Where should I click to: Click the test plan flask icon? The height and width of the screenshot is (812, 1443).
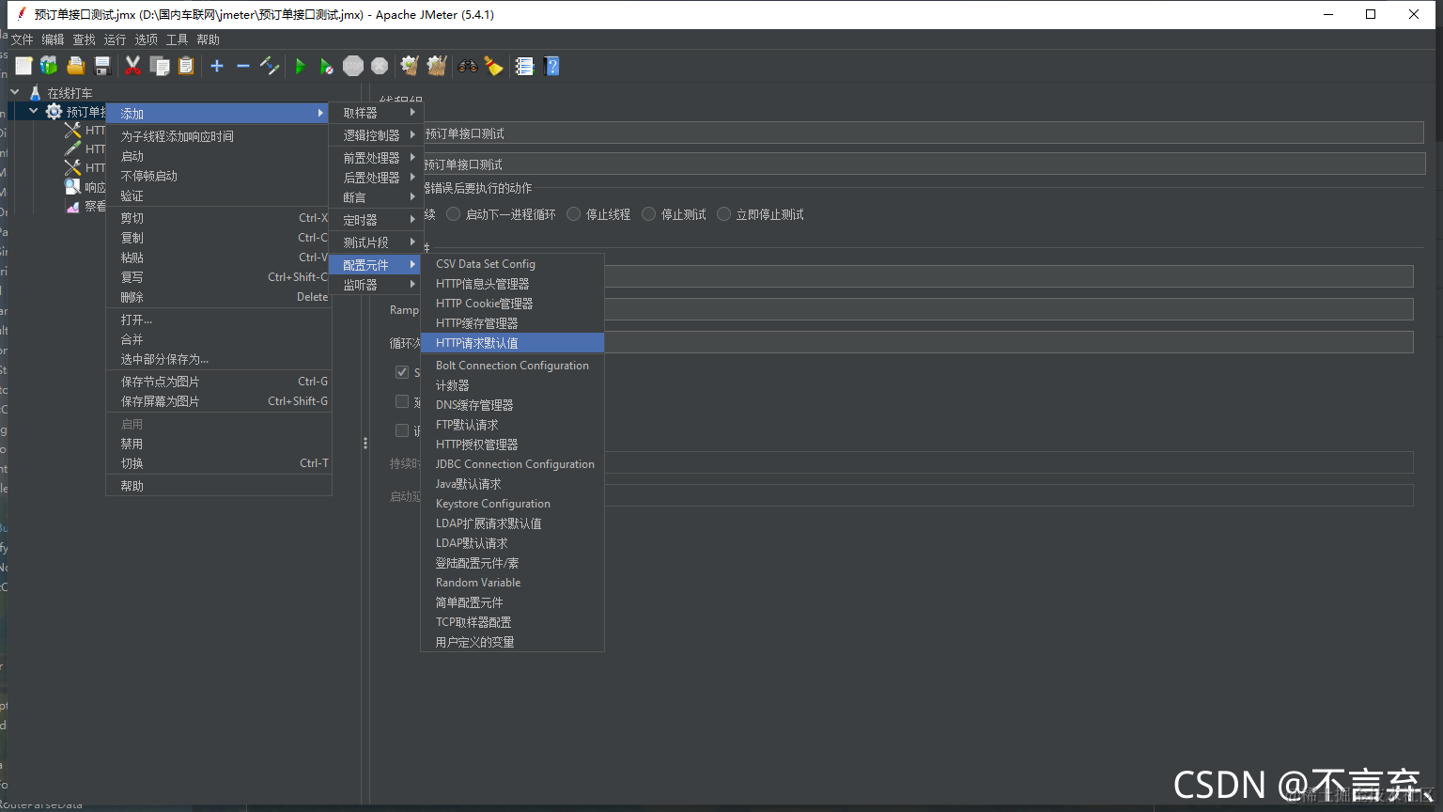click(x=36, y=93)
